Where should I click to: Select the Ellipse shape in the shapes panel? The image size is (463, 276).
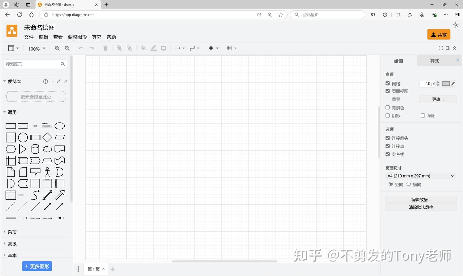59,125
